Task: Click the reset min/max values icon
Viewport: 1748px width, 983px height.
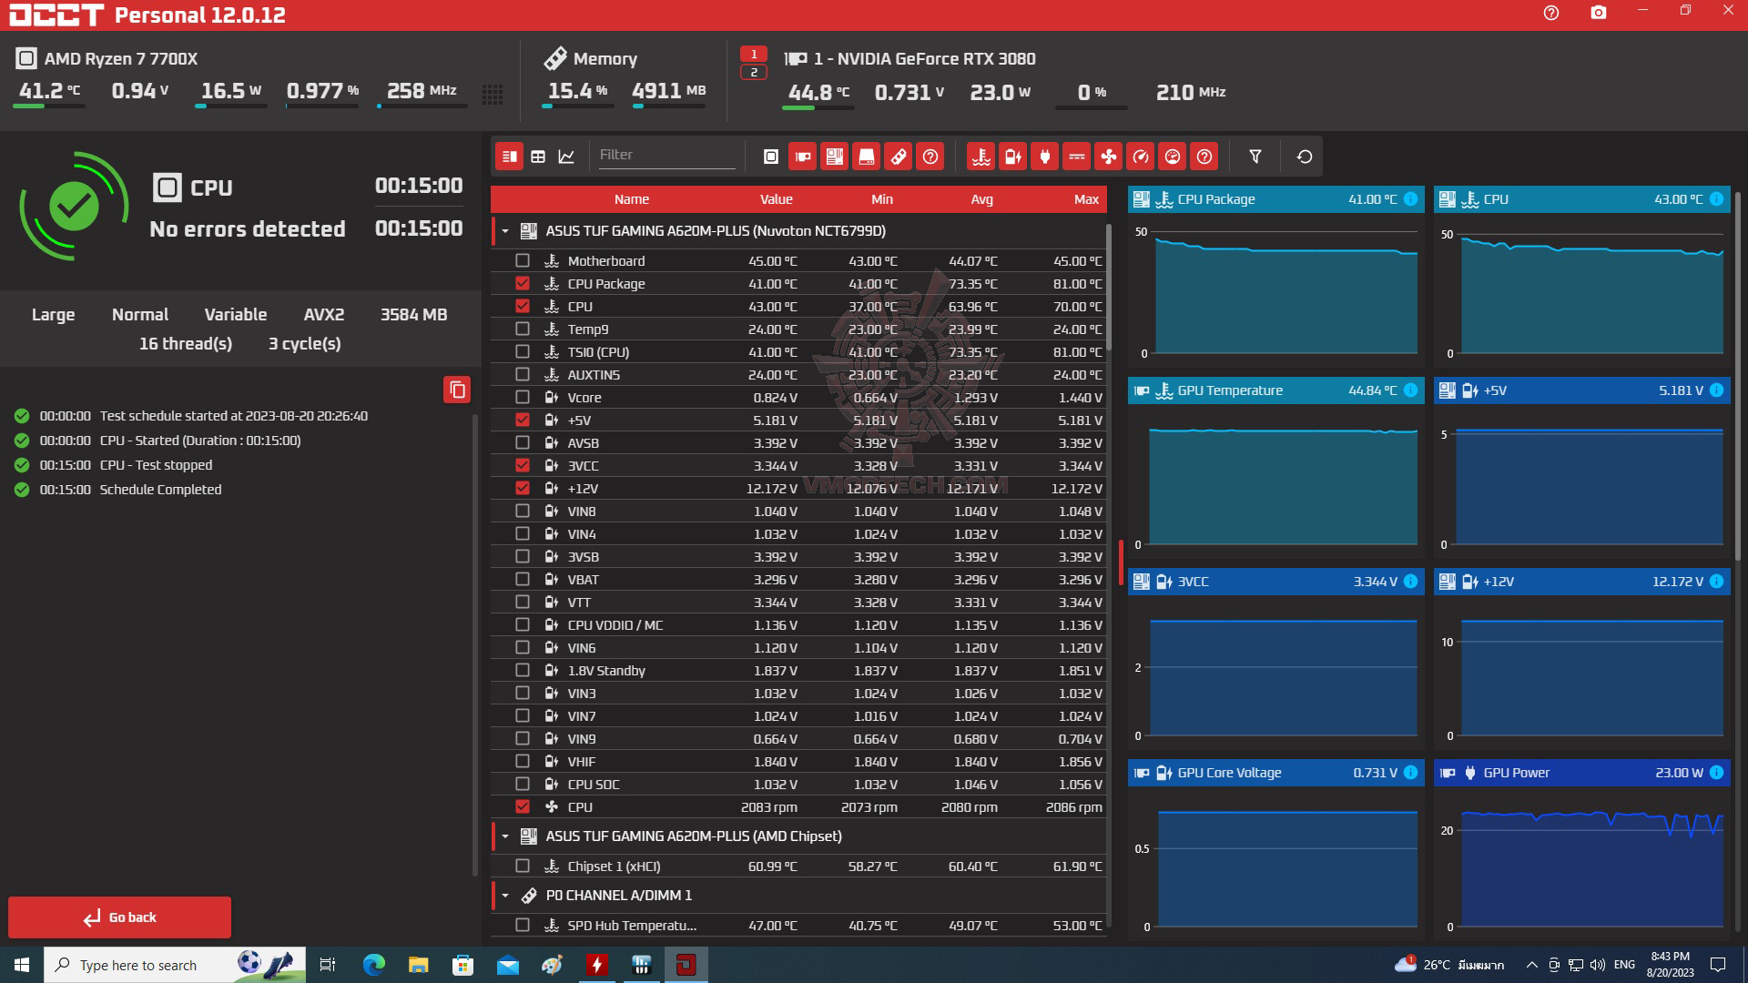Action: click(x=1304, y=157)
